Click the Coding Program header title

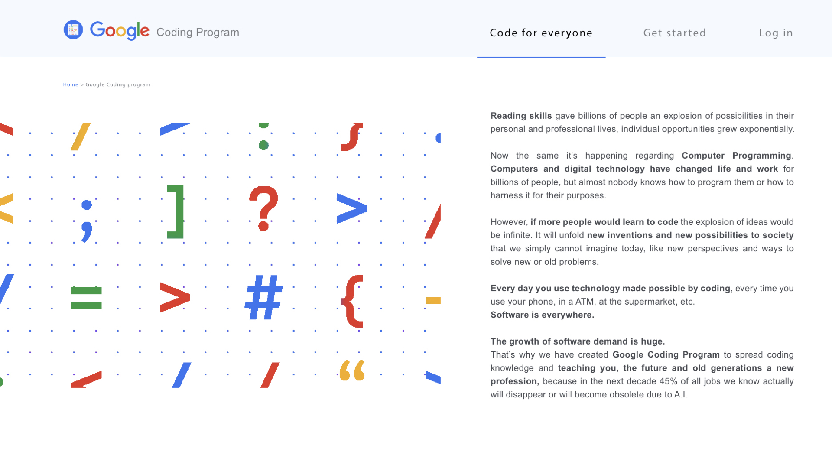198,32
